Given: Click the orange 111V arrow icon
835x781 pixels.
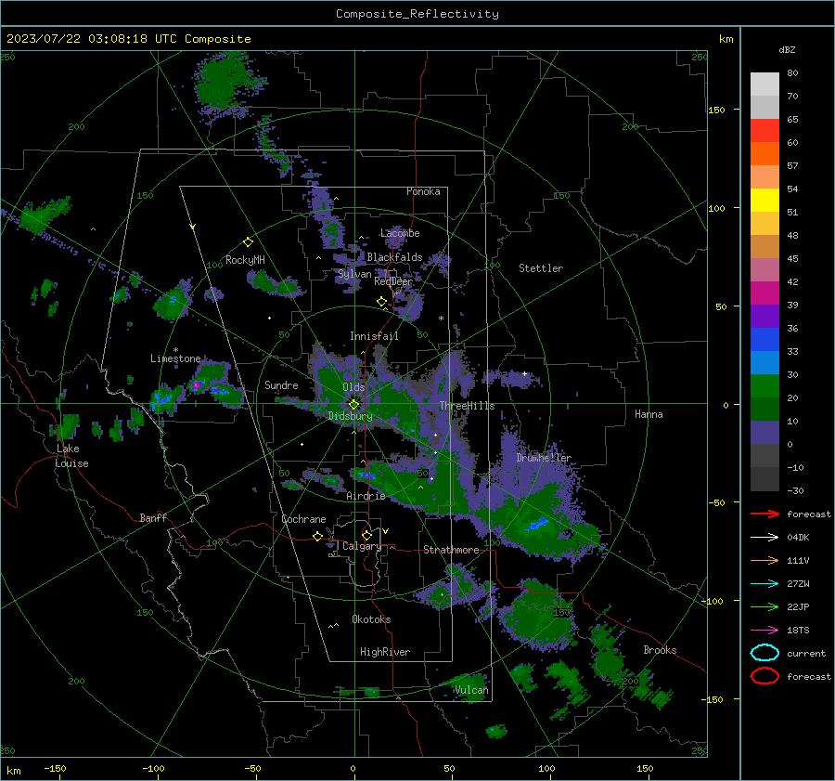Looking at the screenshot, I should tap(764, 560).
